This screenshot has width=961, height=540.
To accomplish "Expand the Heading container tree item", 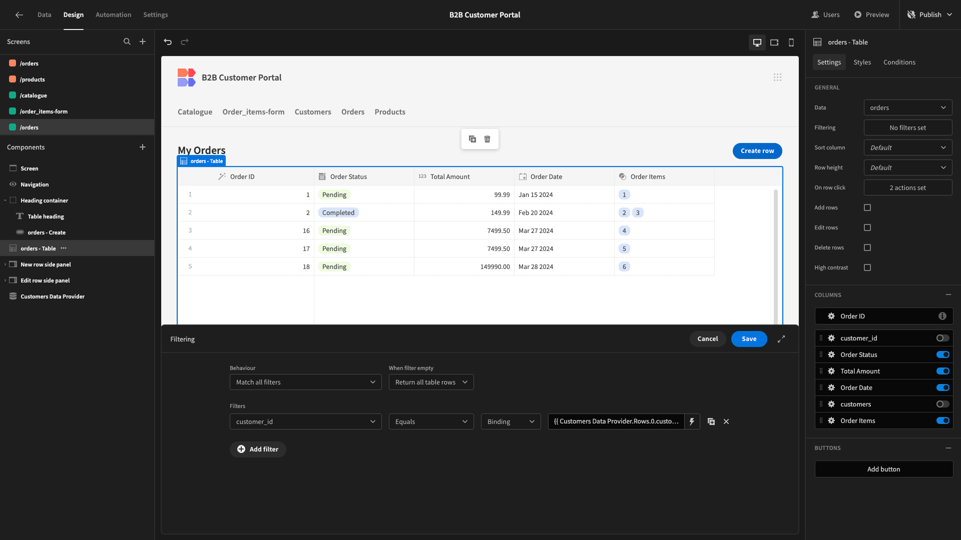I will pyautogui.click(x=5, y=200).
